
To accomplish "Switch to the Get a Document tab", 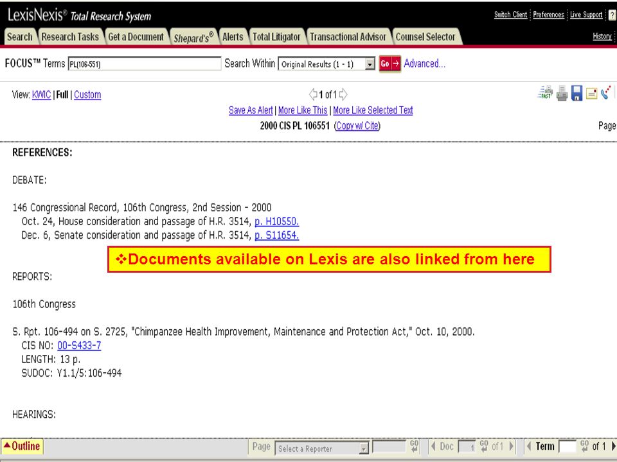I will tap(136, 37).
